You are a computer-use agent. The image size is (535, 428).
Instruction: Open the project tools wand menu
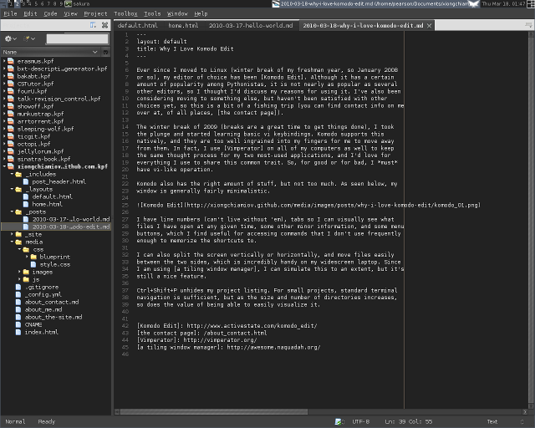click(29, 39)
